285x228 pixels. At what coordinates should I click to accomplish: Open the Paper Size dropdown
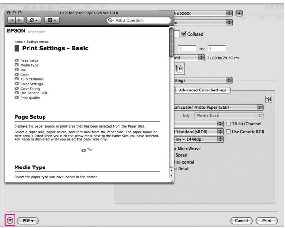tap(189, 58)
